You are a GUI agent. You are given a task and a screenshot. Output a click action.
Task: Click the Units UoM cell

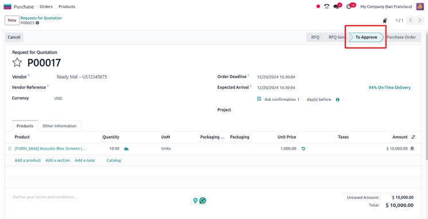point(166,148)
